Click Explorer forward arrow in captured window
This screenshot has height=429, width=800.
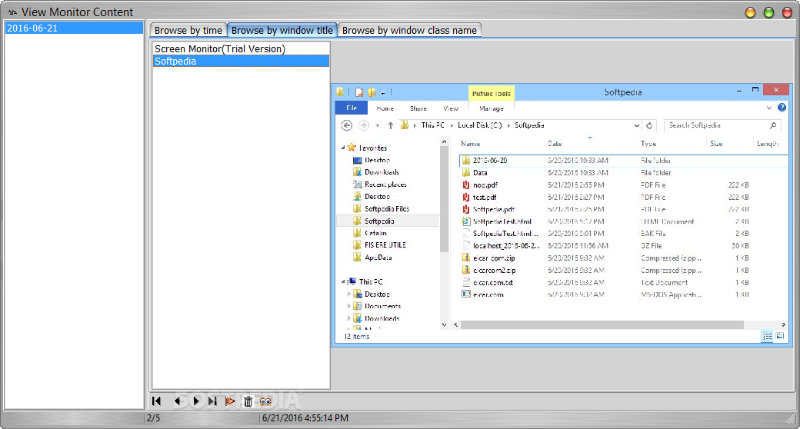tap(363, 125)
